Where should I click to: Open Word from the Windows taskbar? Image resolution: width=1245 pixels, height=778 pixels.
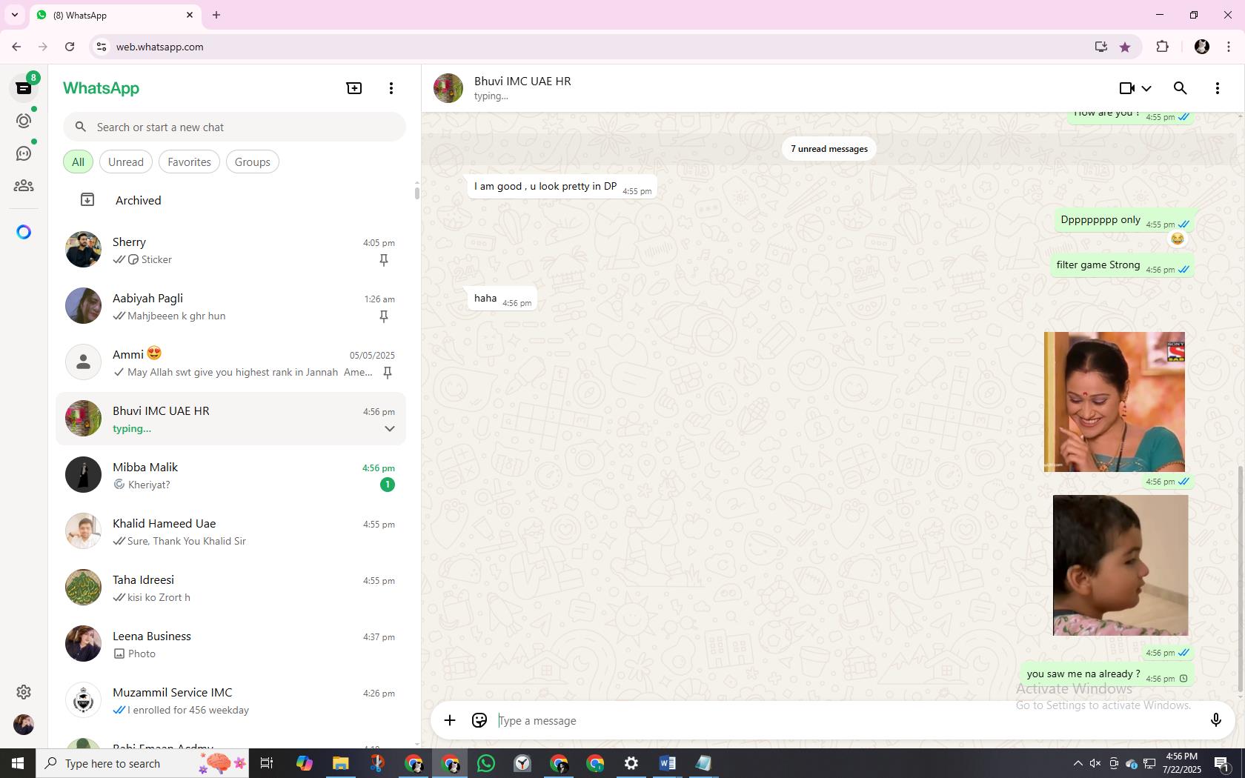point(667,763)
